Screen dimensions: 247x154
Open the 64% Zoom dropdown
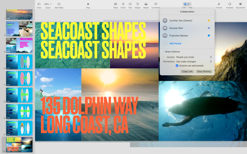[48, 4]
